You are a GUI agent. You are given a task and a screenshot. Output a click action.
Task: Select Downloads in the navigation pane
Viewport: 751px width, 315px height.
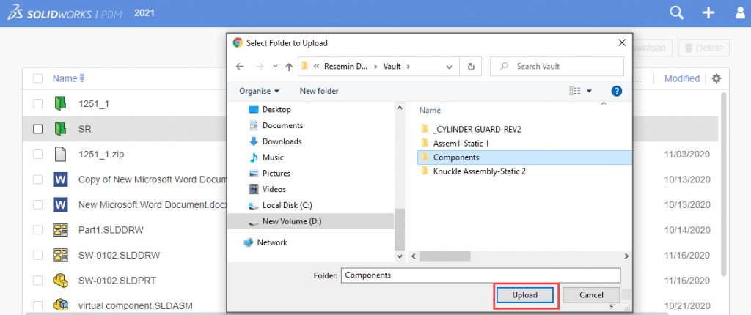[x=282, y=141]
